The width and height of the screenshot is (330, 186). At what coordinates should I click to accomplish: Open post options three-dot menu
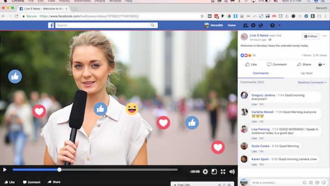(325, 36)
